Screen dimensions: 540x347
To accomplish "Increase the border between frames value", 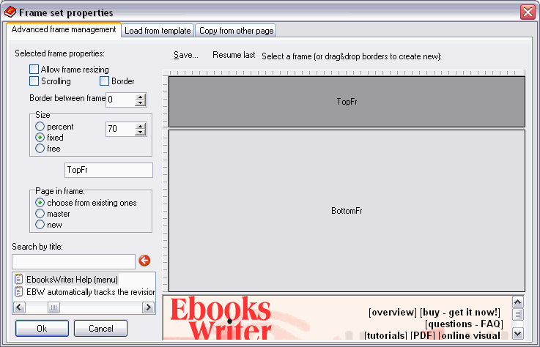I will (141, 96).
